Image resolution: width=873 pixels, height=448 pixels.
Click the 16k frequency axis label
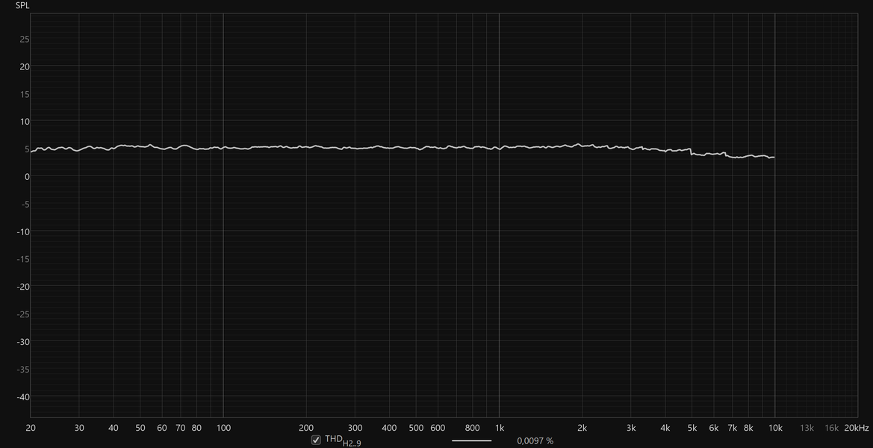pos(831,428)
